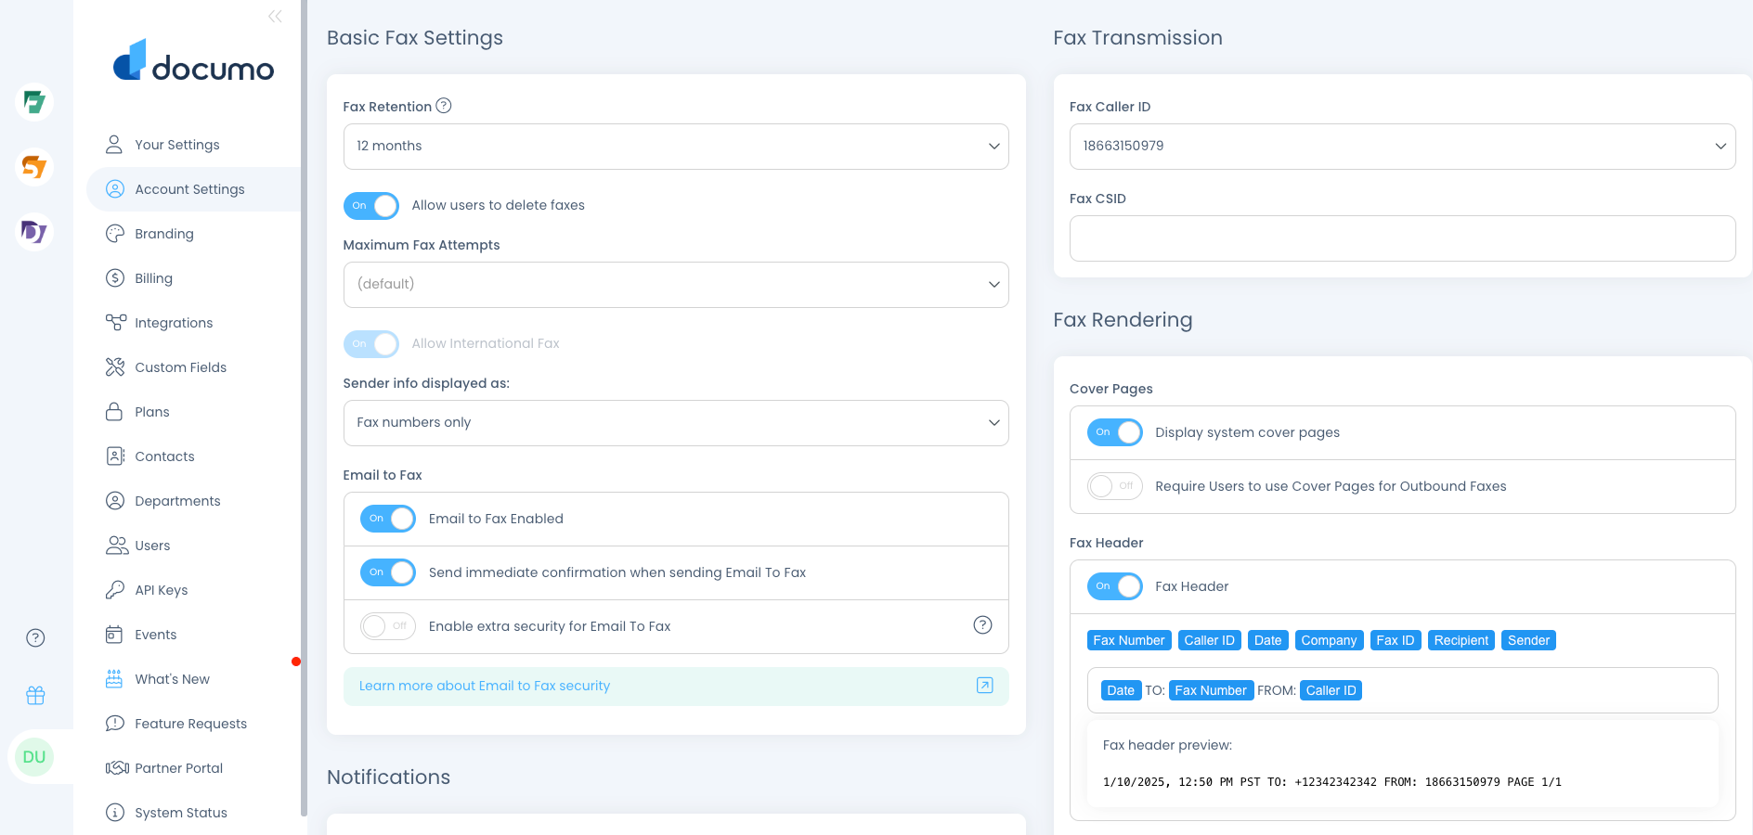Click the DU user avatar
The image size is (1753, 835).
tap(34, 756)
